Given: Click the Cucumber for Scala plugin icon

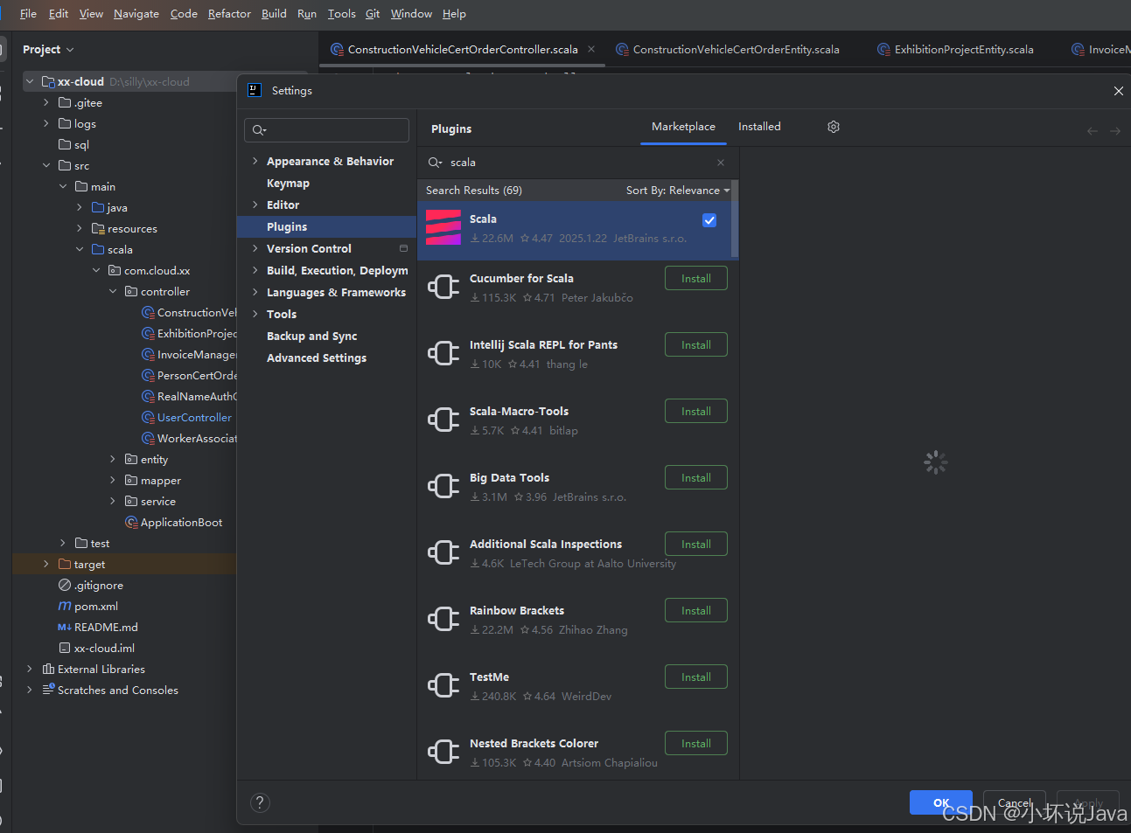Looking at the screenshot, I should point(443,287).
